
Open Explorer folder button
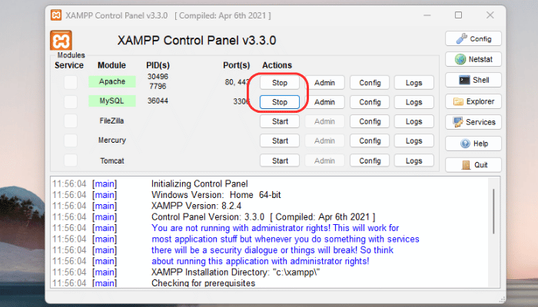473,101
